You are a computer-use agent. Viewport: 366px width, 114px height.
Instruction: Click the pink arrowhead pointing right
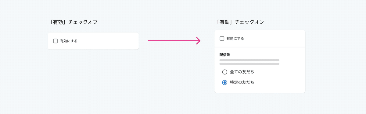[198, 41]
